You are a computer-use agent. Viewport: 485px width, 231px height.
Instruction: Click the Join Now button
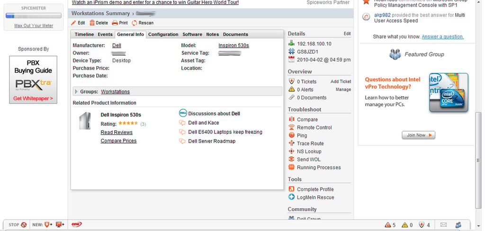pos(419,135)
